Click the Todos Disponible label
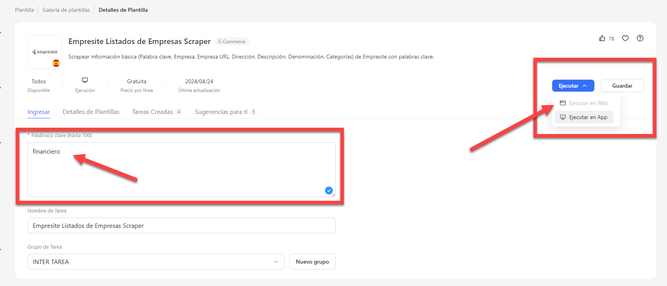 point(39,85)
